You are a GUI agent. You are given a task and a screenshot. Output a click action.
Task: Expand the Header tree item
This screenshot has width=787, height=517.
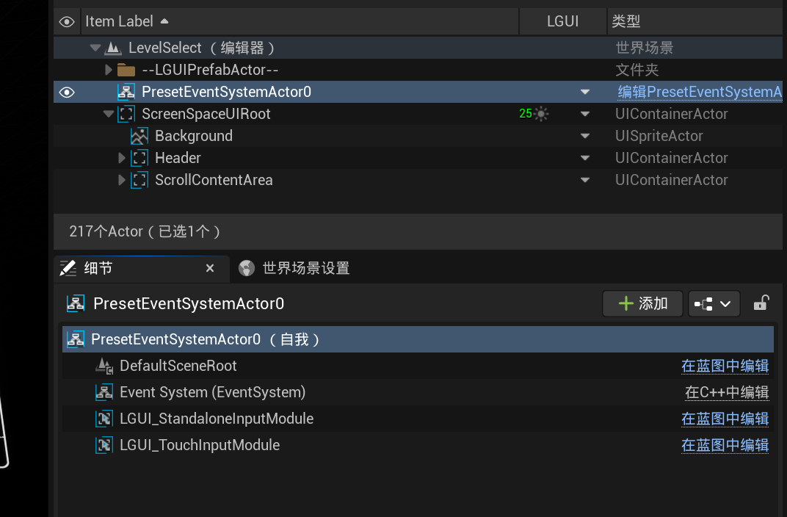pos(122,159)
